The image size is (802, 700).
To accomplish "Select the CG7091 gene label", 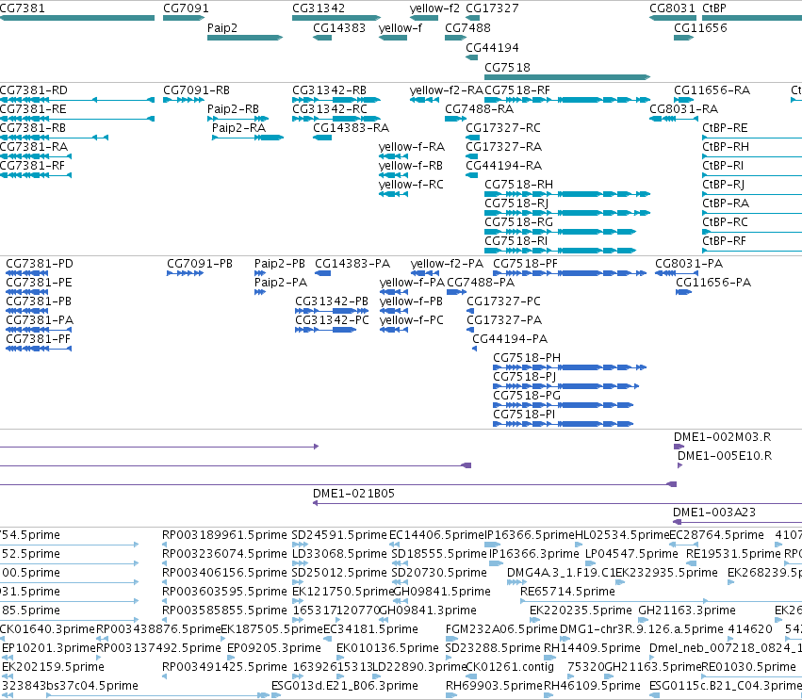I will (x=187, y=8).
